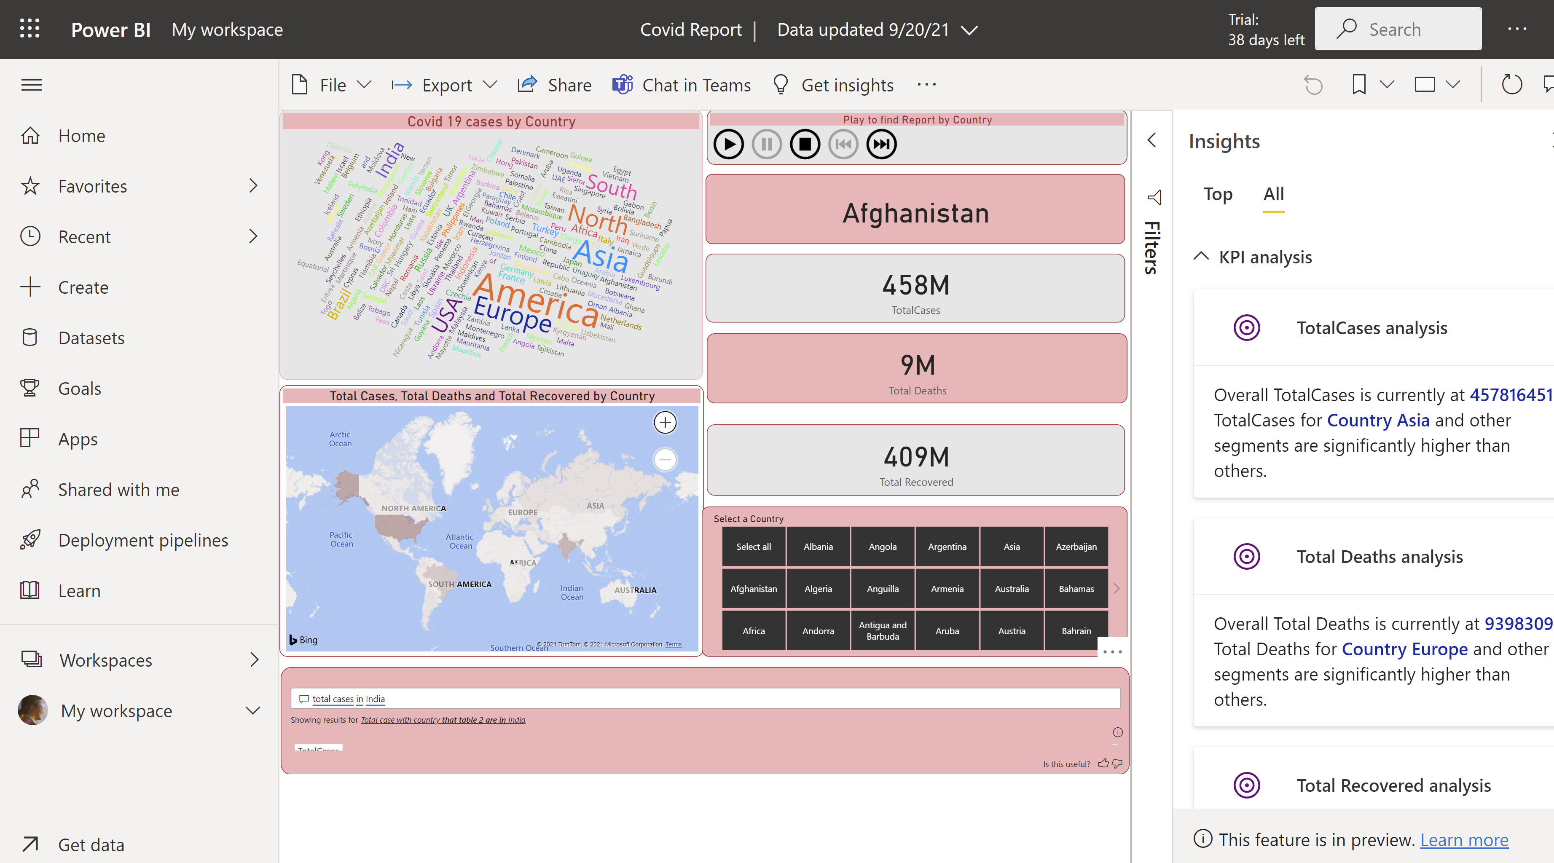This screenshot has width=1554, height=863.
Task: Click the bookmark icon in toolbar
Action: point(1358,84)
